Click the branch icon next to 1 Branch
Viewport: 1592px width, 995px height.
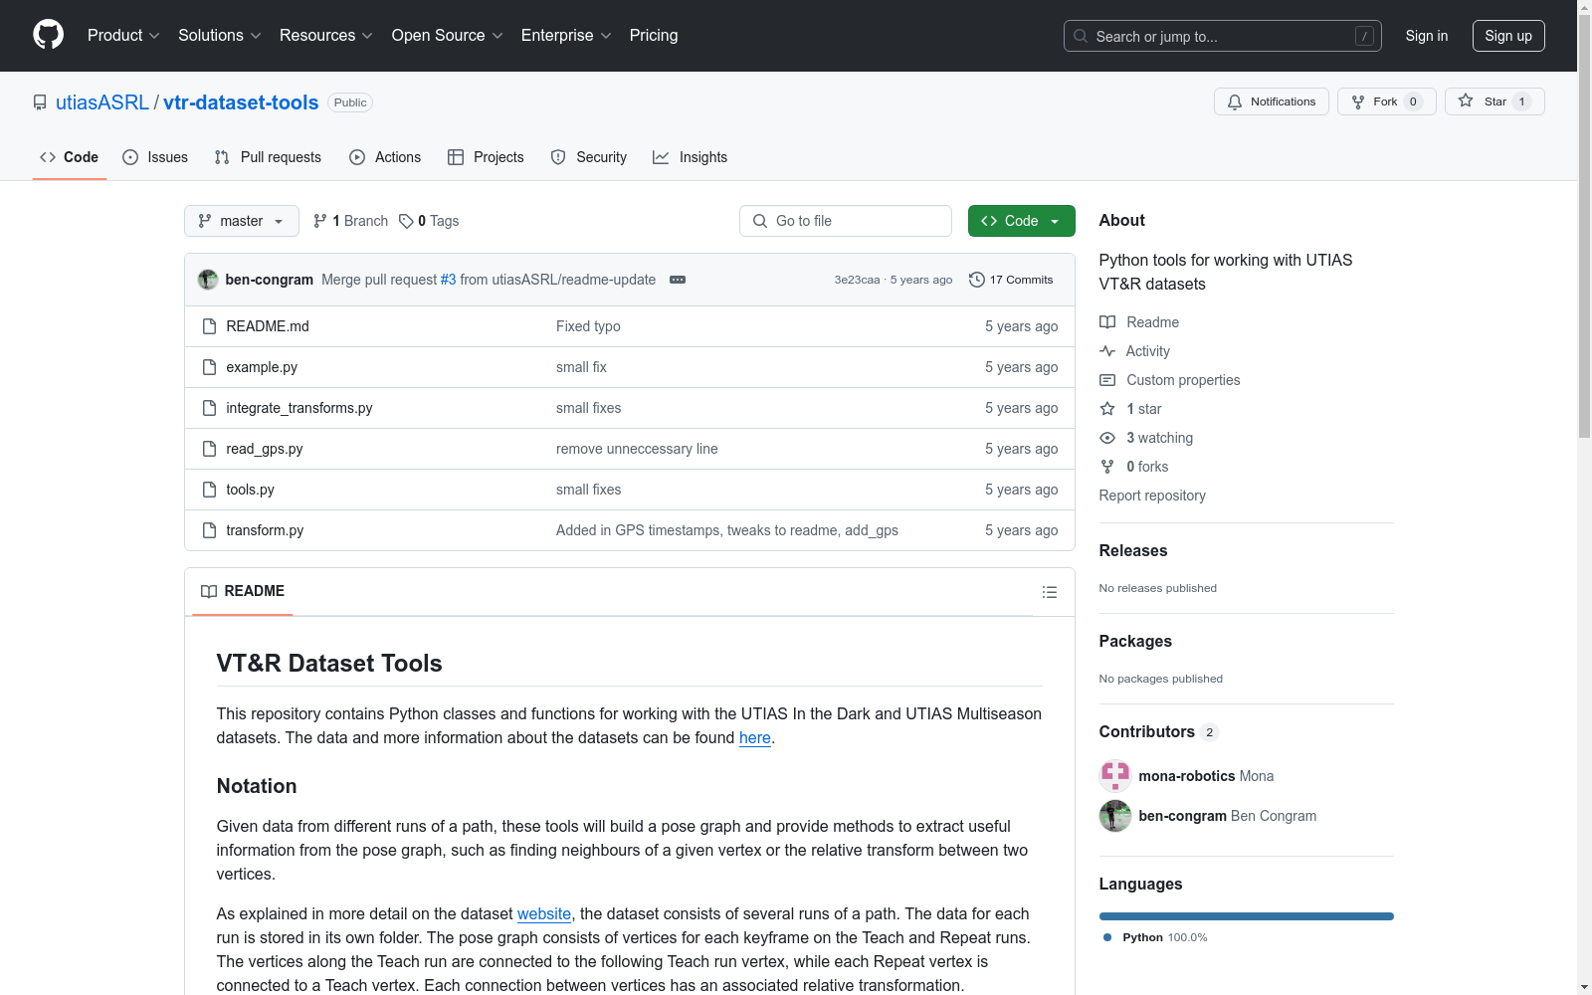coord(320,221)
